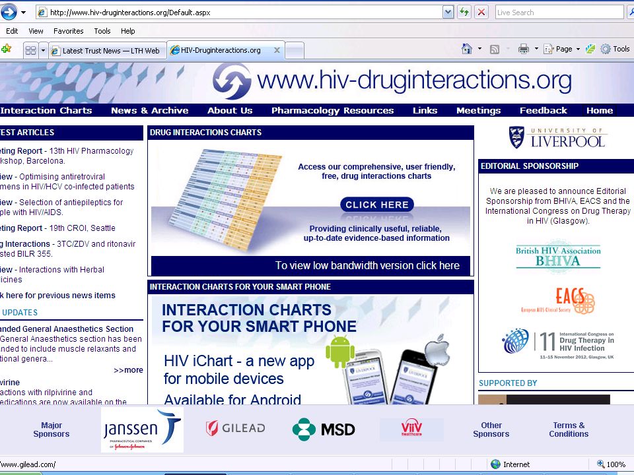The height and width of the screenshot is (475, 634).
Task: Open the Selection of antiepileptics review link
Action: click(61, 207)
